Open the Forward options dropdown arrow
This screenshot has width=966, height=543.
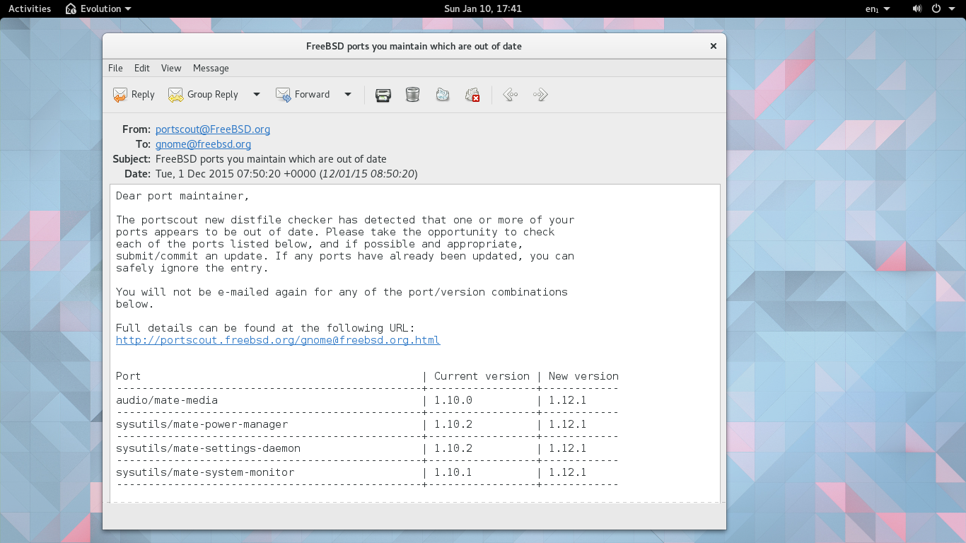pos(348,95)
